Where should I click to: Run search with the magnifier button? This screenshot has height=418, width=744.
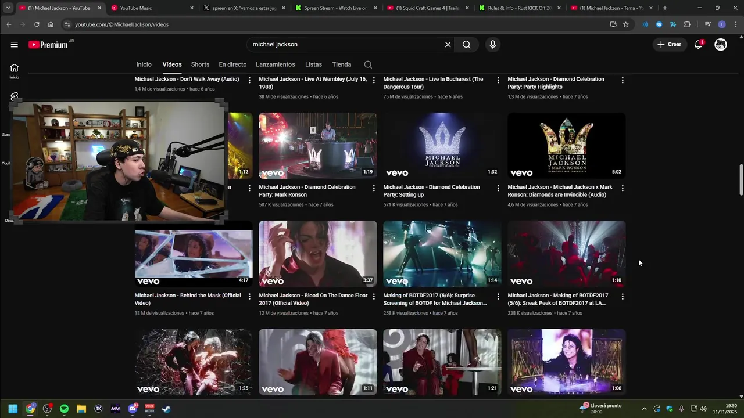(466, 45)
